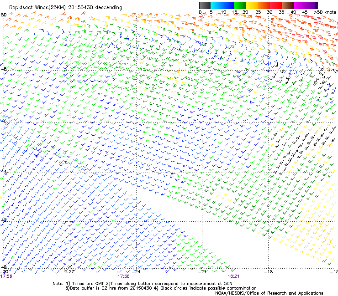The image size is (338, 296).
Task: Click the '>50 knots' legend label
Action: click(x=325, y=12)
